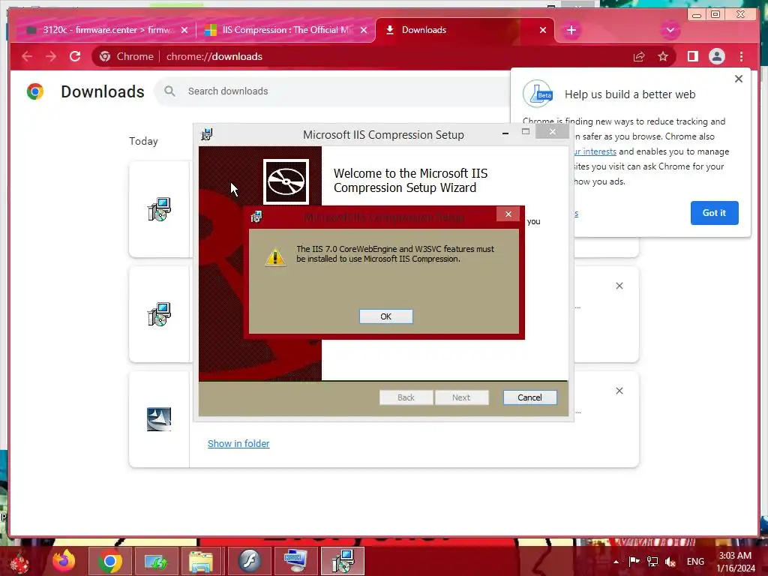
Task: Click the installer icon in the Setup window title bar
Action: tap(207, 133)
